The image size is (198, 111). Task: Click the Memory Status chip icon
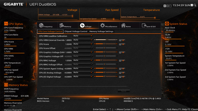click(6, 85)
